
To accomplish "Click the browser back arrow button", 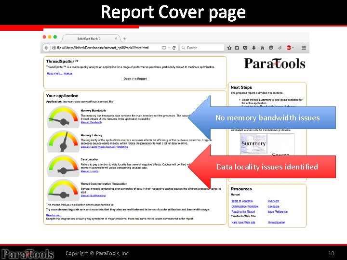I will click(x=46, y=48).
